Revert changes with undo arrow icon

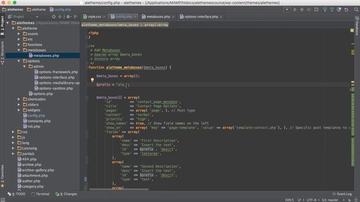point(346,10)
